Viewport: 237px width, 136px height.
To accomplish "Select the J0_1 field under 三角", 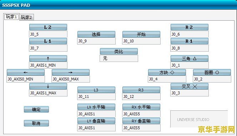I will [x=190, y=65].
